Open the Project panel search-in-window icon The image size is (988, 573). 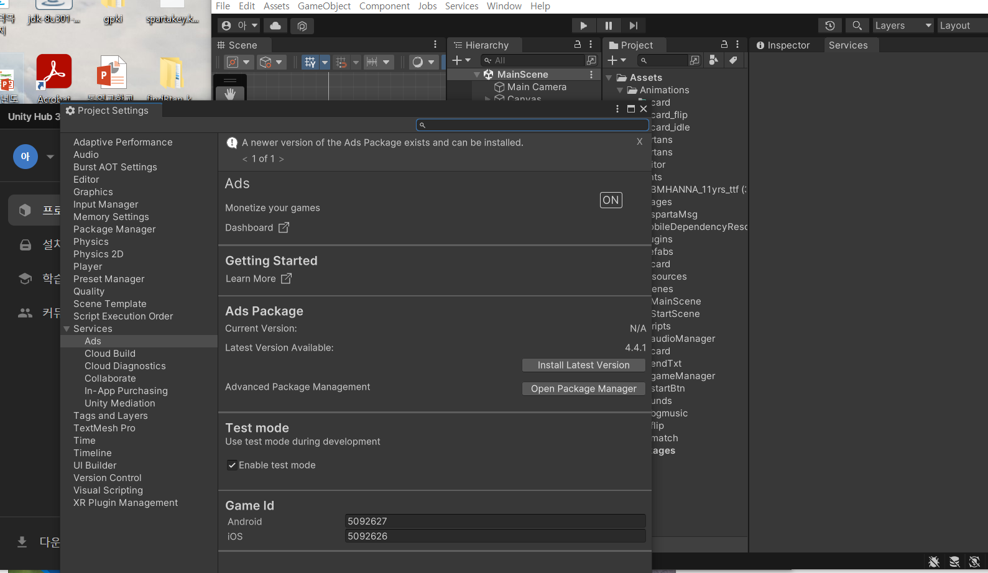tap(695, 60)
